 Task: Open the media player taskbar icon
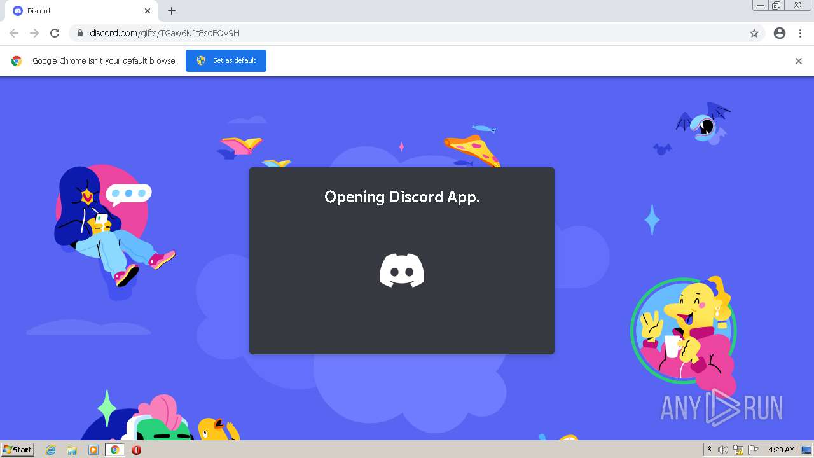pyautogui.click(x=93, y=450)
